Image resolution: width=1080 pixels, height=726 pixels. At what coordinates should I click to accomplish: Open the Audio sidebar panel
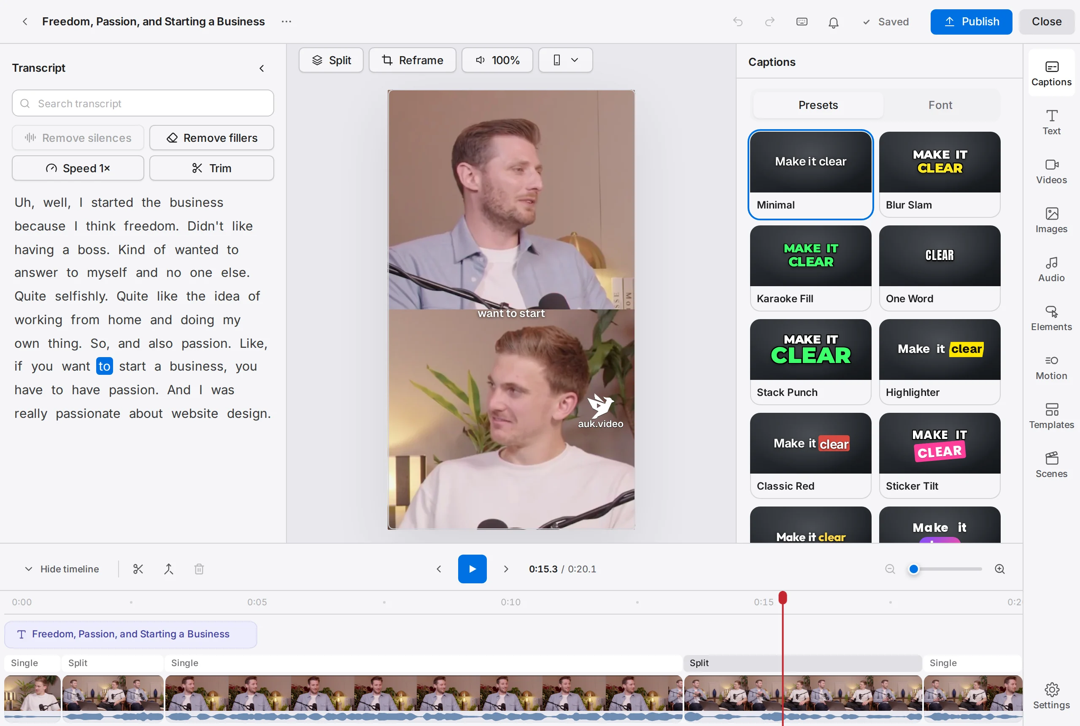tap(1051, 269)
